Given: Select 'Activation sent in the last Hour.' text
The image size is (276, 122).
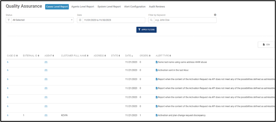Looking at the screenshot, I should point(174,70).
